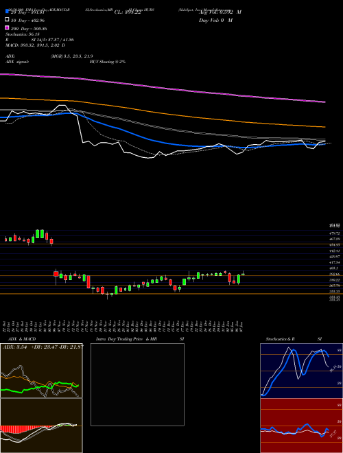Open the MACD histogram panel with red bars

[x=41, y=426]
